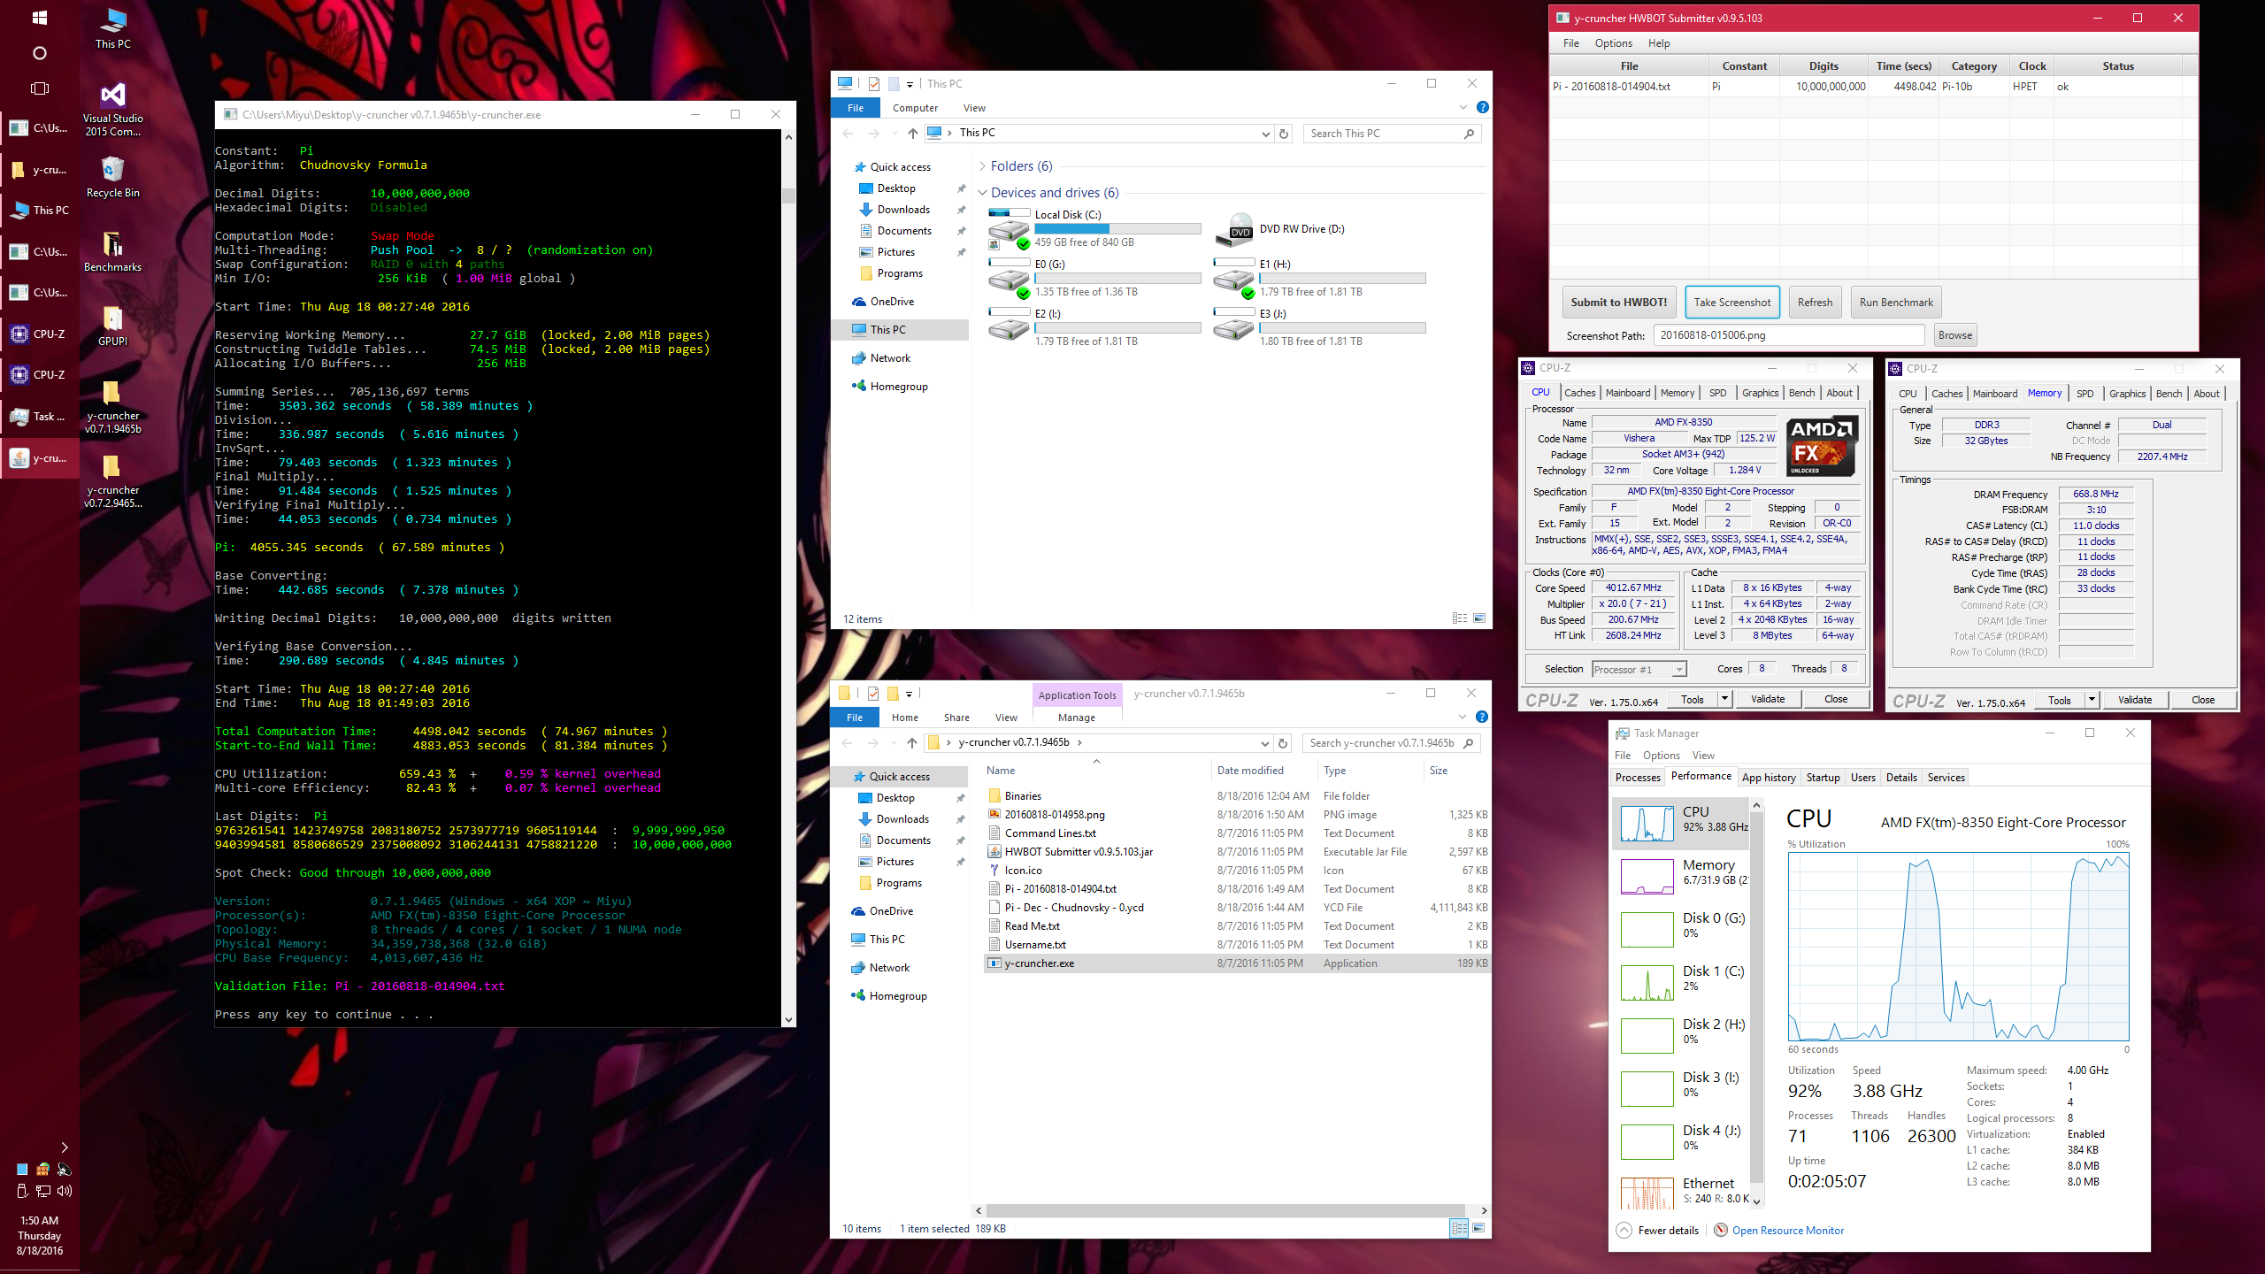Viewport: 2265px width, 1274px height.
Task: Show hidden system tray icons chevron
Action: pyautogui.click(x=64, y=1147)
